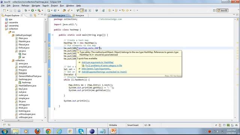Image resolution: width=240 pixels, height=135 pixels.
Task: Select the cassandra project in explorer
Action: pos(13,22)
